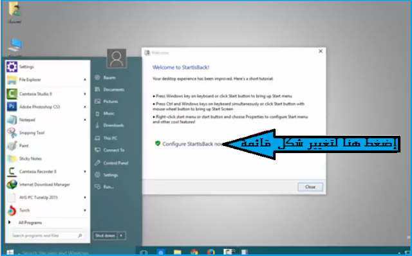Screen dimensions: 412x256
Task: Open the Shut down options arrow
Action: pos(122,235)
